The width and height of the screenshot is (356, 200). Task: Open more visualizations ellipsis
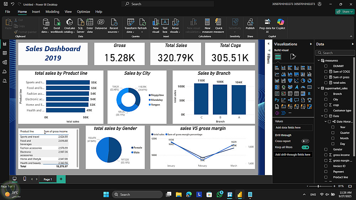[x=290, y=113]
